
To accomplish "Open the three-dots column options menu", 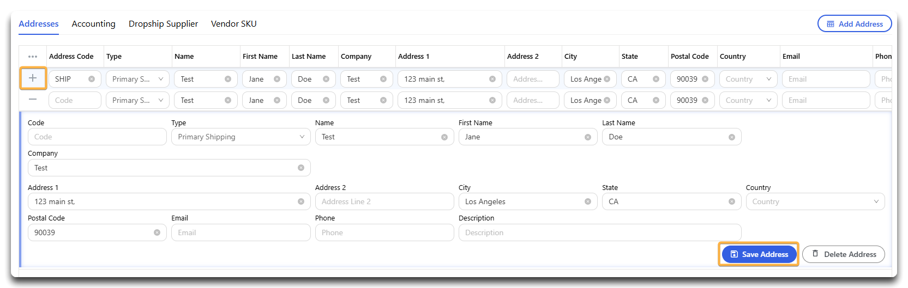I will (33, 57).
